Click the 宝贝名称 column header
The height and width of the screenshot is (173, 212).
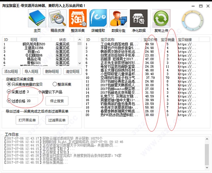tap(120, 40)
